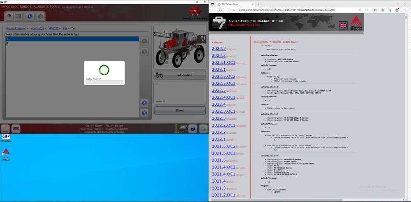
Task: Click the read aloud icon in address bar
Action: 360,10
